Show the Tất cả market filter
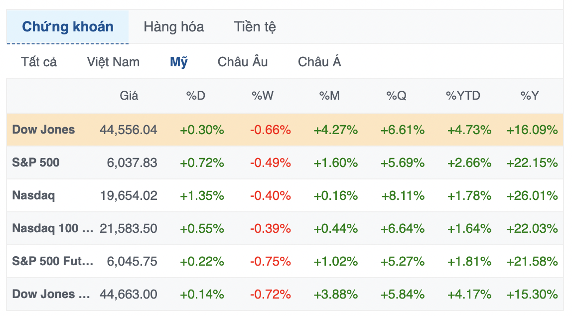Viewport: 572px width, 316px height. pos(39,62)
